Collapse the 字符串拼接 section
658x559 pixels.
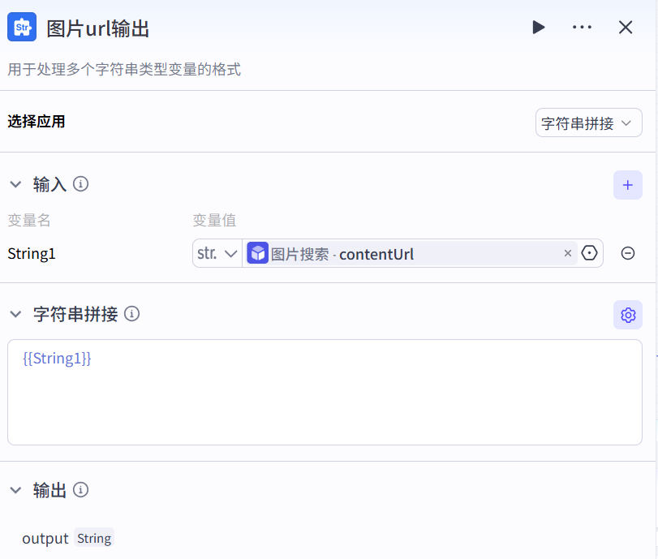15,315
